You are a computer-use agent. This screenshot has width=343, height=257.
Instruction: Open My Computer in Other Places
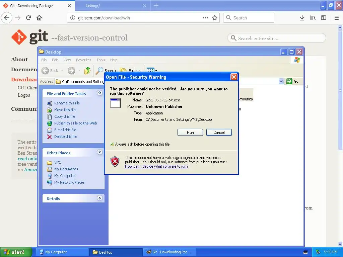(65, 176)
